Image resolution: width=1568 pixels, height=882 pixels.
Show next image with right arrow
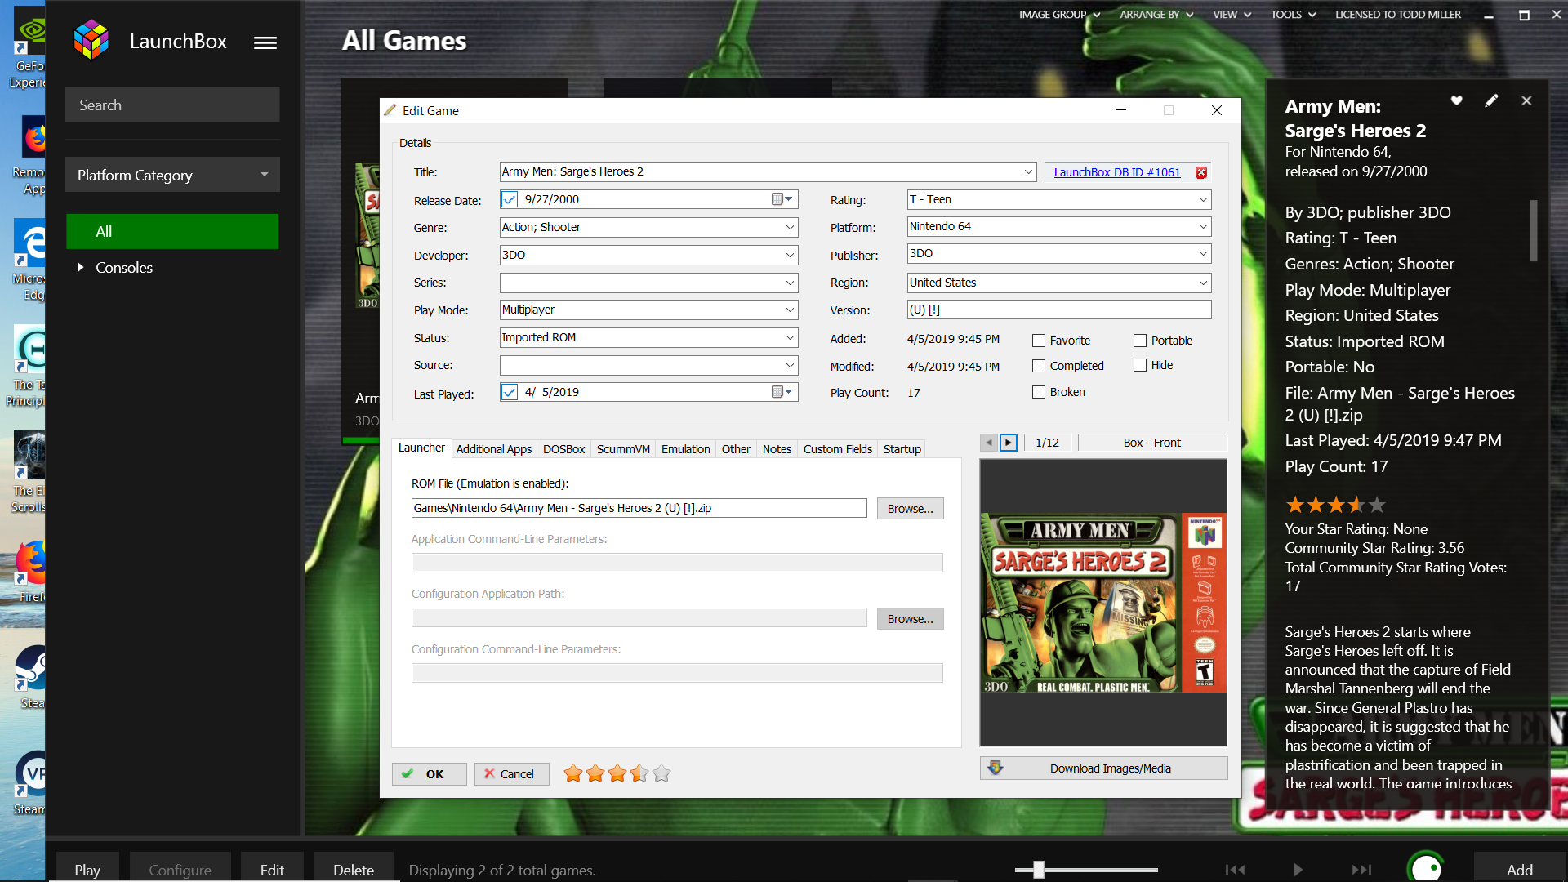1009,443
